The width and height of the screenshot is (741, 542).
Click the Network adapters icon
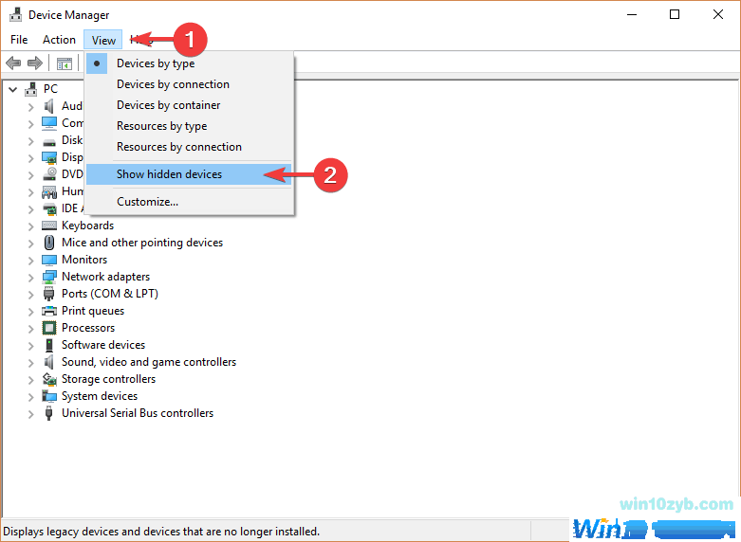[x=49, y=277]
